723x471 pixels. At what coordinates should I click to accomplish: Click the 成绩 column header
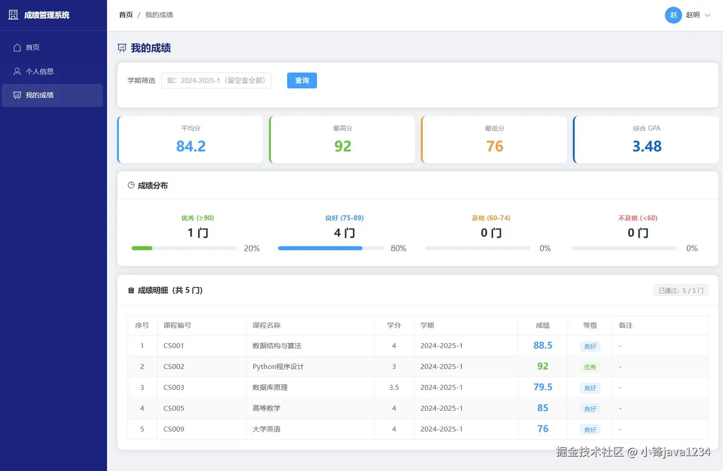point(542,325)
